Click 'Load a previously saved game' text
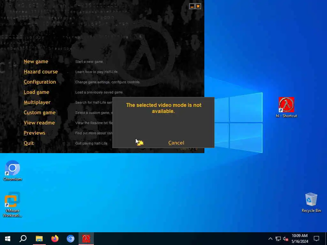 point(99,92)
